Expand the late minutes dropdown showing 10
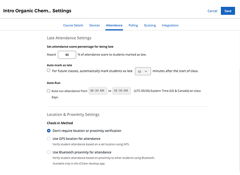This screenshot has height=175, width=240. (143, 71)
